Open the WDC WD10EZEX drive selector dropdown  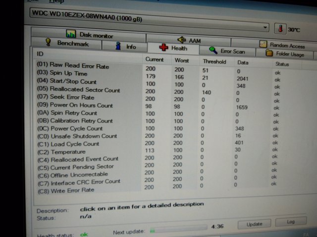(x=265, y=27)
